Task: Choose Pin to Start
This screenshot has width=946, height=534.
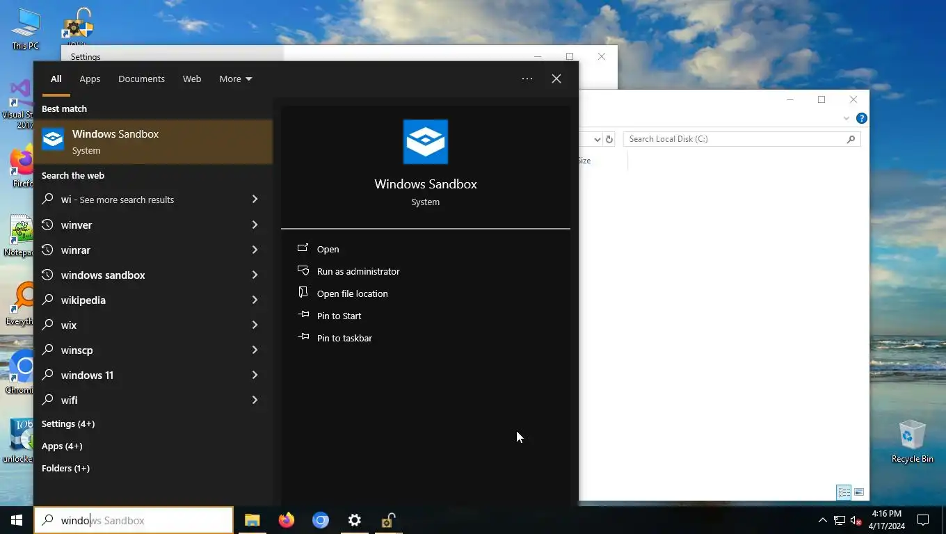Action: click(339, 316)
